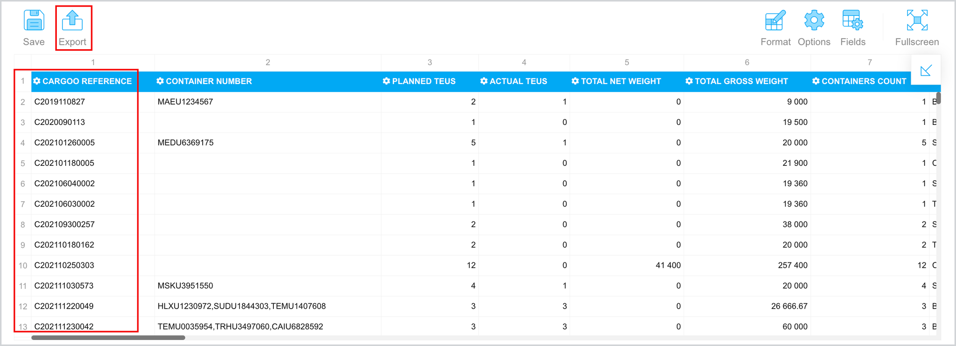
Task: Open the Fields panel
Action: pyautogui.click(x=853, y=28)
